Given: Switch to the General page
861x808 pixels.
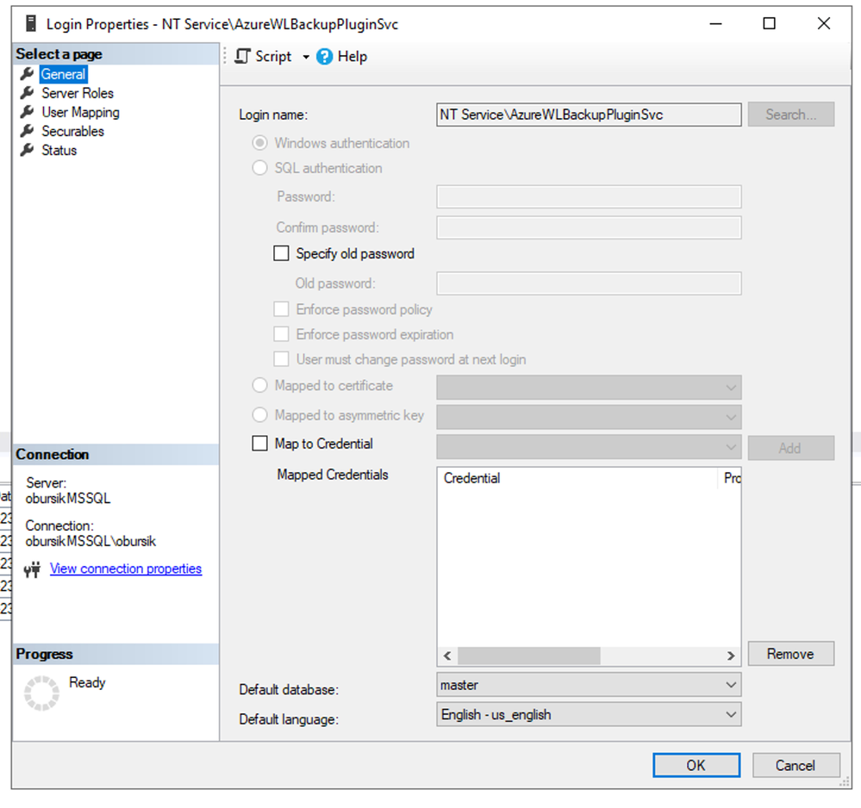Looking at the screenshot, I should (63, 74).
